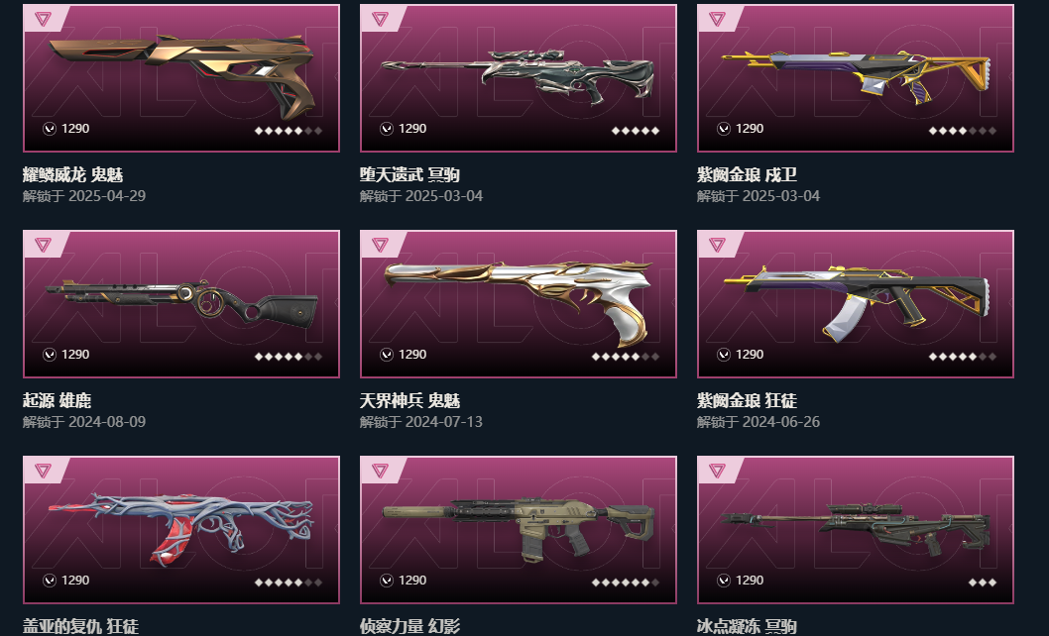Click the VP currency icon on 天界神兵 鬼魅 card
This screenshot has width=1049, height=636.
point(387,355)
